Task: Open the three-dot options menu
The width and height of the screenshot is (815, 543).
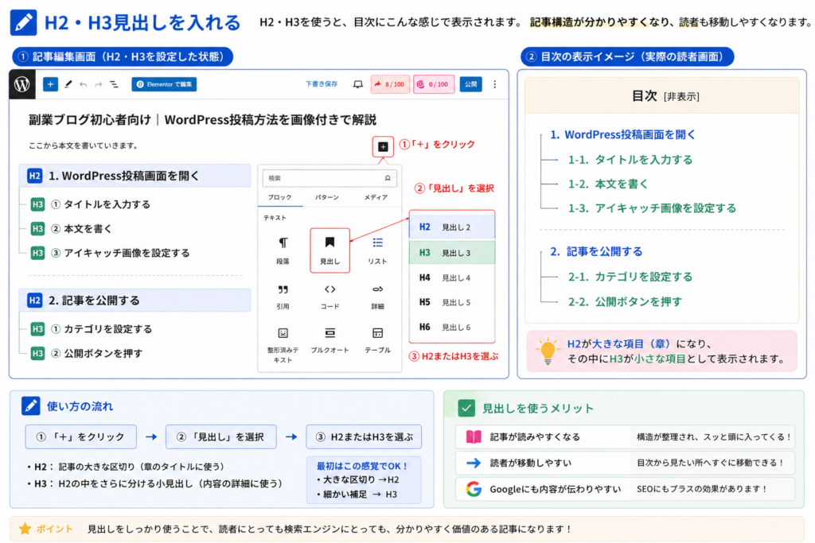Action: coord(494,84)
